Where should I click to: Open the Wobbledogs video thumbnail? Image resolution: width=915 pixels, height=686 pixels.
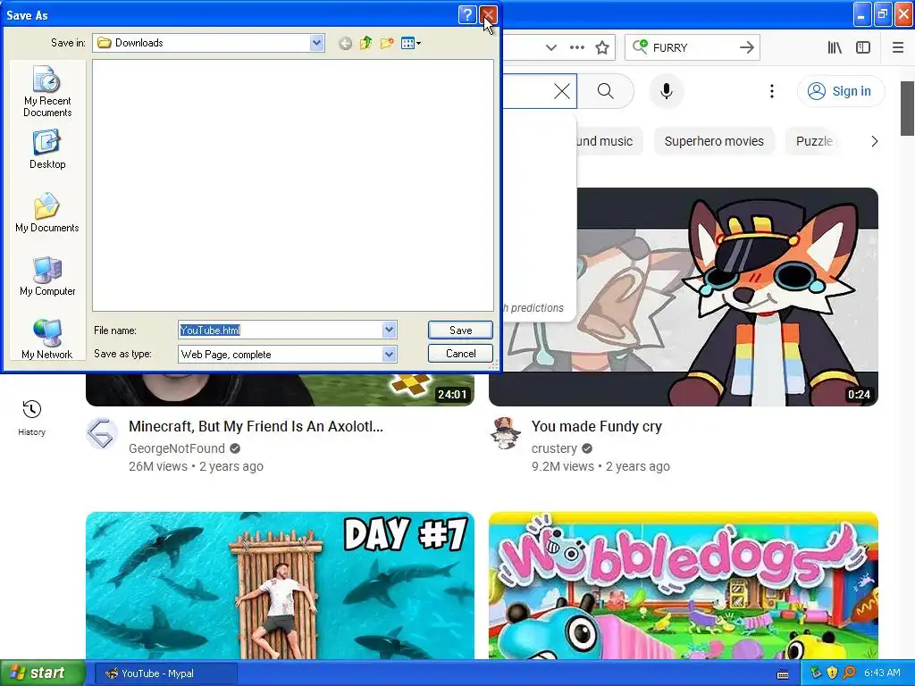684,585
